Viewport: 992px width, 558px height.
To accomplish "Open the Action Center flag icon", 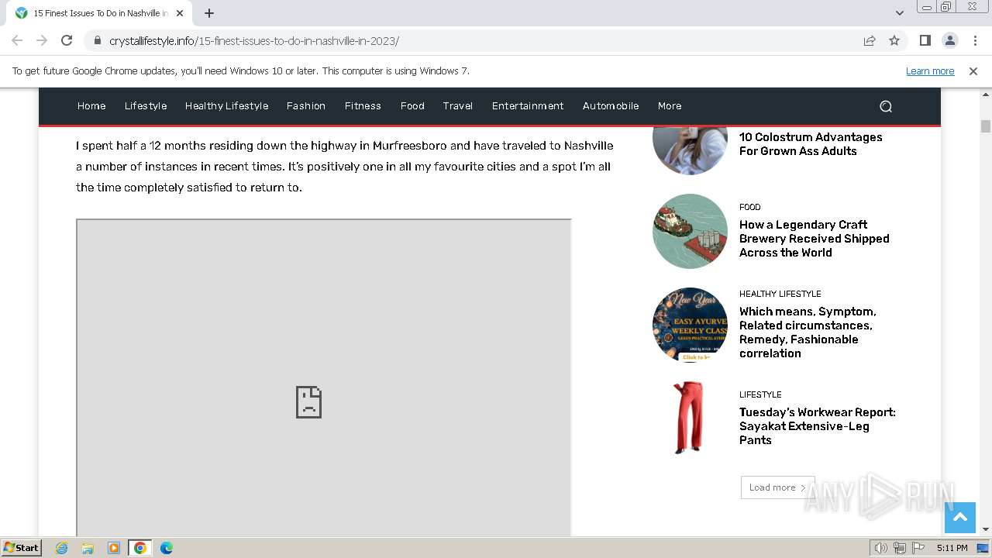I will (x=918, y=548).
